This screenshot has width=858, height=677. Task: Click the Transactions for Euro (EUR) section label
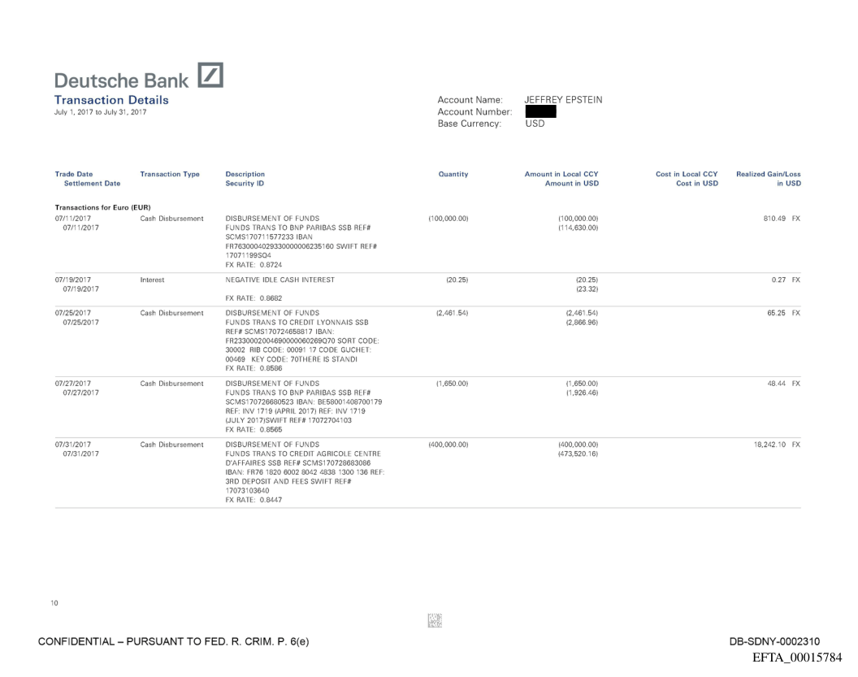[102, 206]
